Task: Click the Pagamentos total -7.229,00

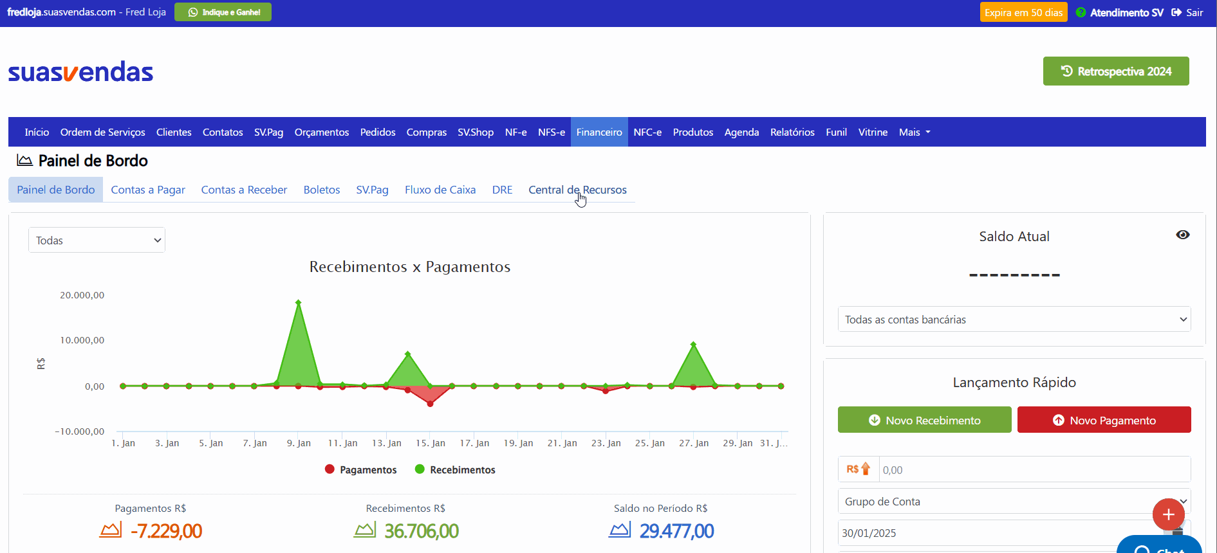Action: click(x=166, y=531)
